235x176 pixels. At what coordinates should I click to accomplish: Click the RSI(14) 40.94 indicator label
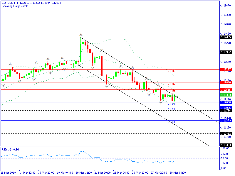coord(10,150)
